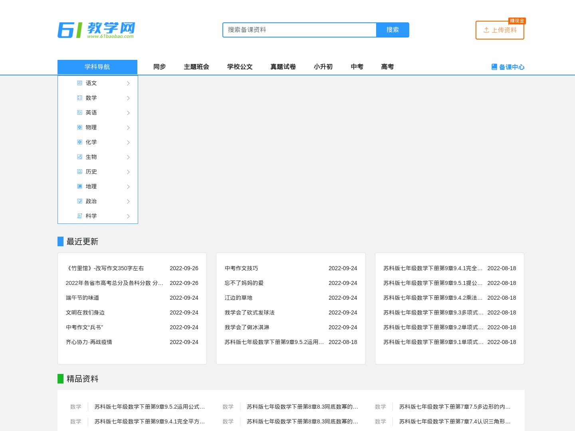Expand the 历史 submenu chevron
The height and width of the screenshot is (431, 575).
tap(128, 172)
